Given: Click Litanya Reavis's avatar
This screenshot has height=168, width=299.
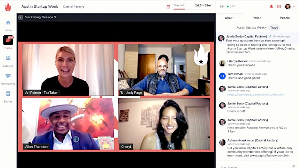Looking at the screenshot, I should tap(222, 63).
